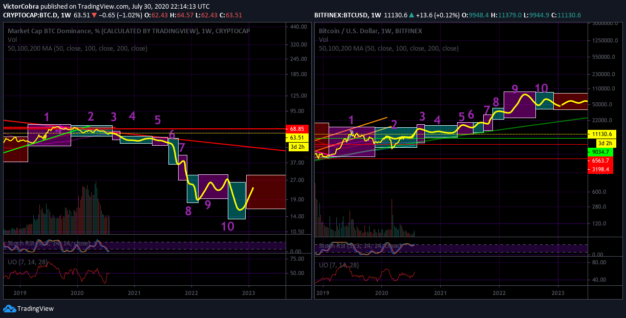Click 2020 on BTCUSD chart time axis

coord(381,293)
